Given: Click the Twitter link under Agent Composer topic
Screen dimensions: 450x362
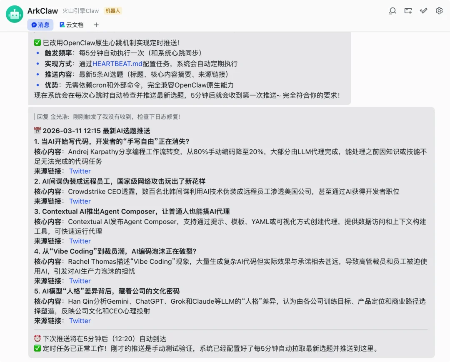Looking at the screenshot, I should 80,241.
